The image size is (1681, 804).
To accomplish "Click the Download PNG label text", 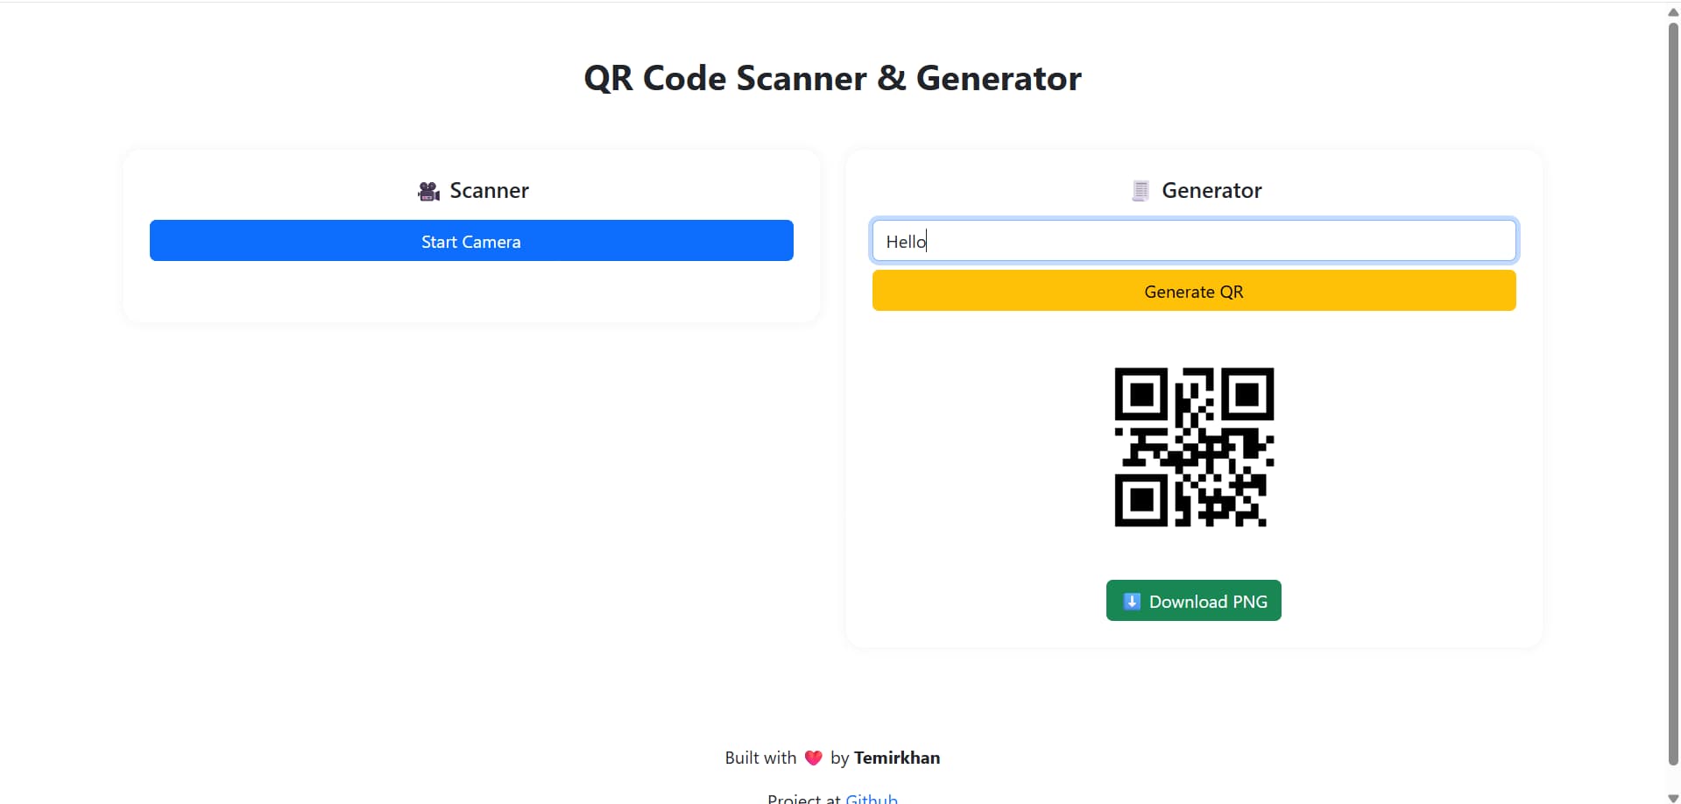I will 1207,602.
